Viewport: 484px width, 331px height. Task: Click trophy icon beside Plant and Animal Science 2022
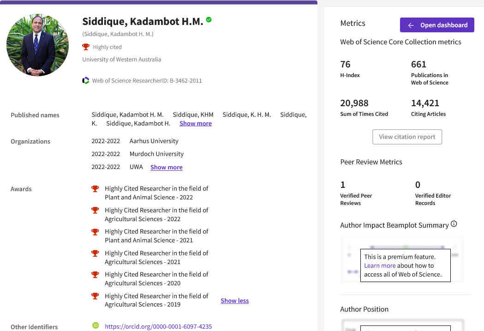(x=95, y=189)
